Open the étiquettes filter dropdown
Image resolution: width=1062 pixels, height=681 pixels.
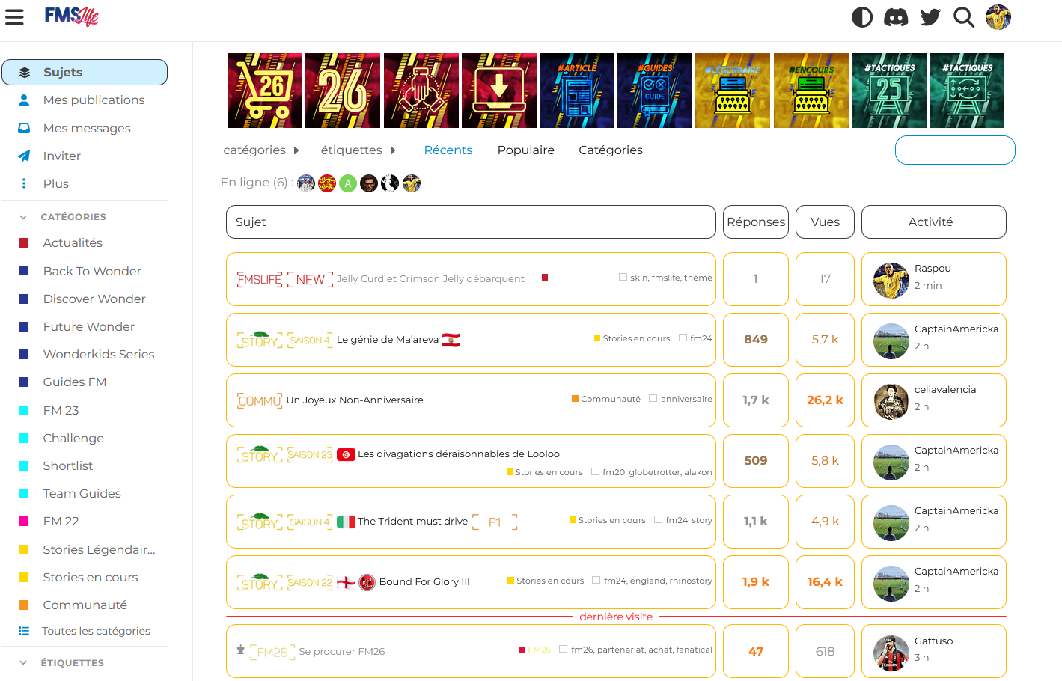coord(358,150)
